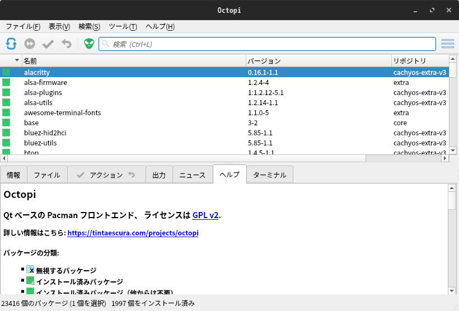The height and width of the screenshot is (311, 459).
Task: Switch to the 出力 tab
Action: tap(159, 175)
